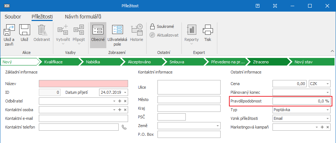Set the stage to Akceptováno
Screen dimensions: 336x143
tap(143, 62)
